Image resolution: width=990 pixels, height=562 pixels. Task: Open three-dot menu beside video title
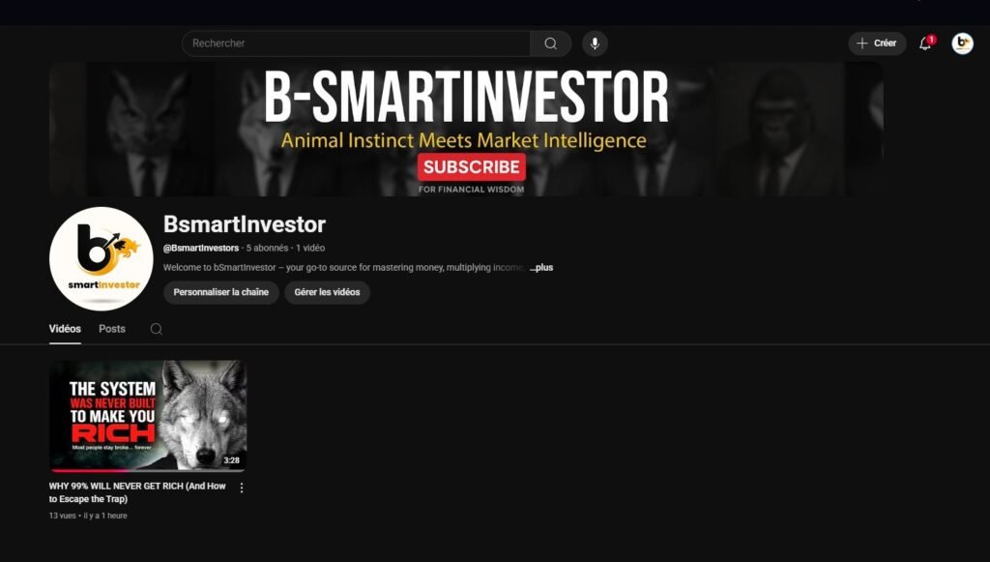241,488
